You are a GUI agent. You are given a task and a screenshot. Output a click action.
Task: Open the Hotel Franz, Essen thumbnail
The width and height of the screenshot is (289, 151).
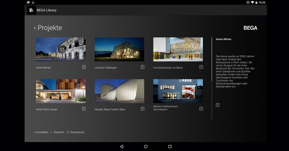click(61, 91)
